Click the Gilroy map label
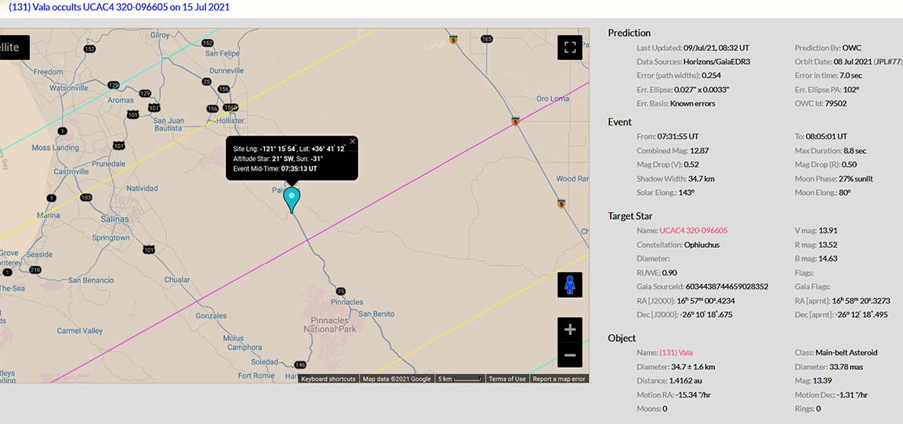903x424 pixels. 160,35
